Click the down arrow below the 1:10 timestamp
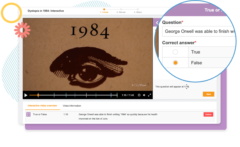 pyautogui.click(x=186, y=89)
